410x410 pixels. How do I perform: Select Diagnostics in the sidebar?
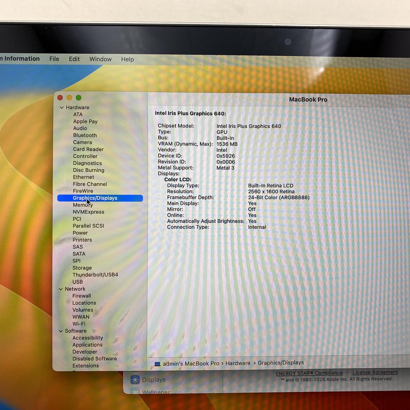point(87,163)
